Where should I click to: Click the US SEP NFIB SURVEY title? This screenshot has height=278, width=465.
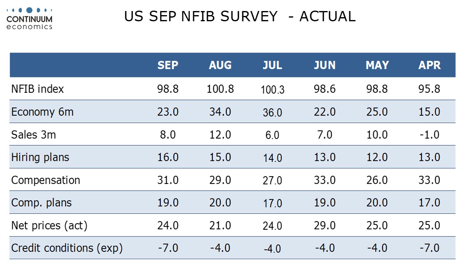click(x=239, y=16)
